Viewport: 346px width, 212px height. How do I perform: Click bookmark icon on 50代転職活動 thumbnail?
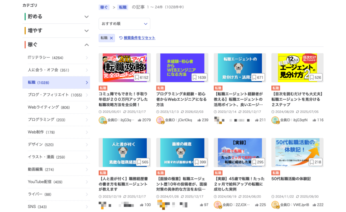tap(312, 162)
